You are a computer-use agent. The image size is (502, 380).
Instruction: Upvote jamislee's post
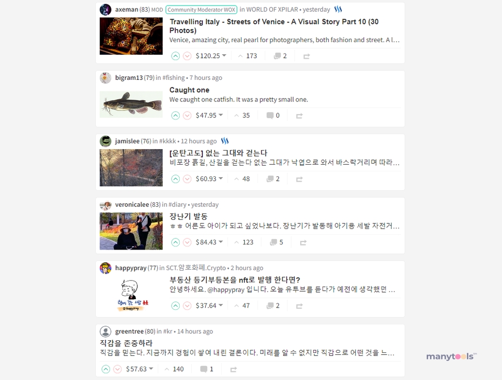(175, 179)
